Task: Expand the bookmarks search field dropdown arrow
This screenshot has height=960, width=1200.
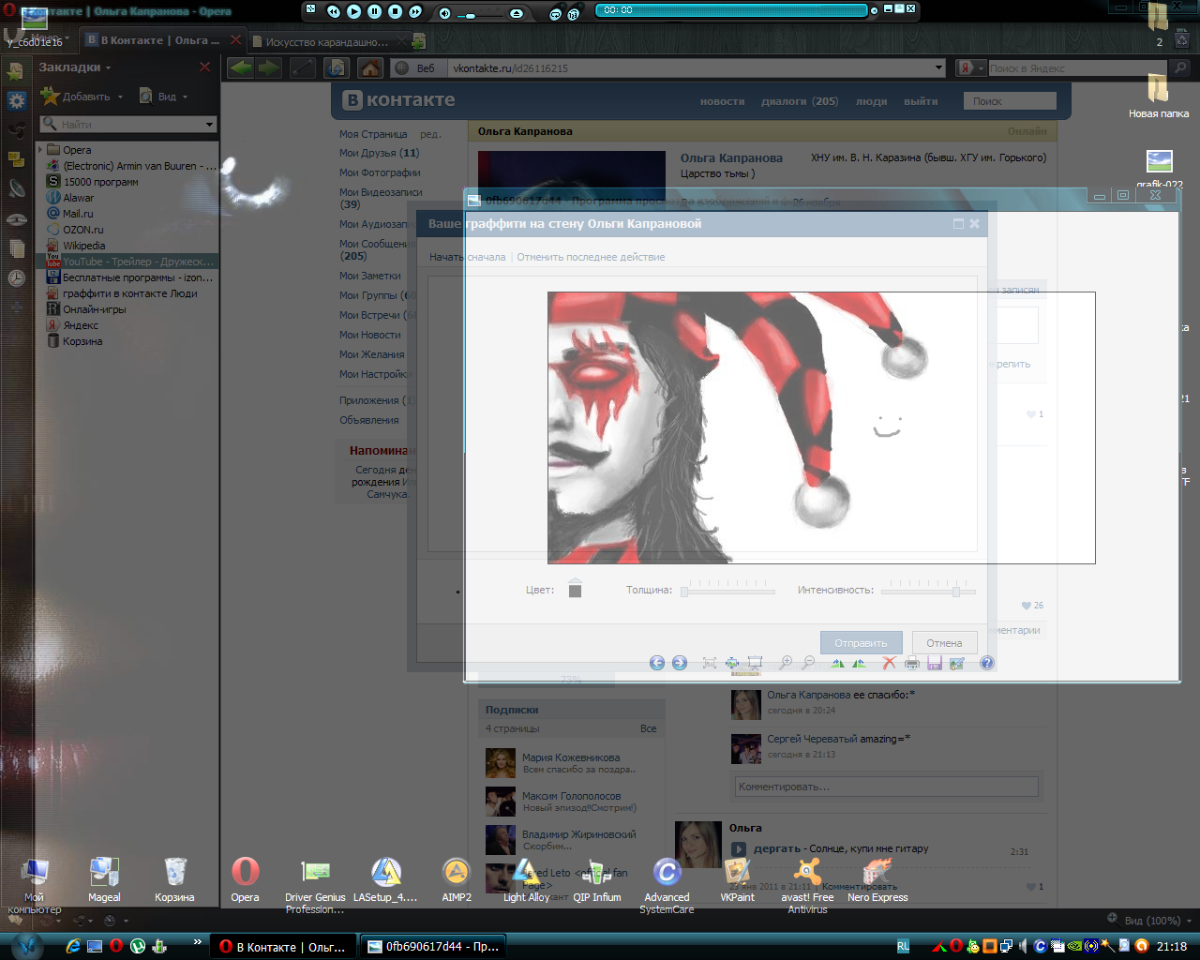Action: pyautogui.click(x=210, y=125)
